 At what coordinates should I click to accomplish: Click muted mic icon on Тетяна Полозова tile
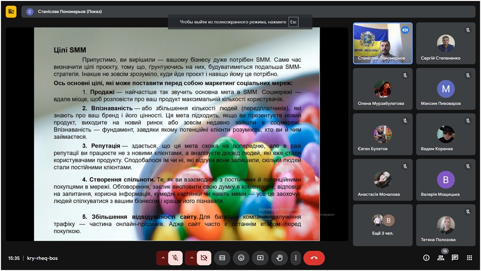[x=468, y=212]
